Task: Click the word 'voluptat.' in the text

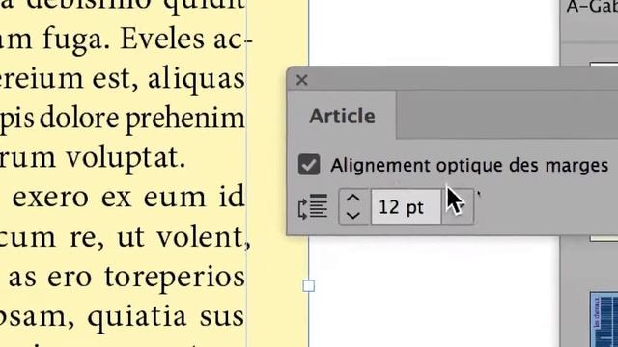Action: pyautogui.click(x=126, y=157)
